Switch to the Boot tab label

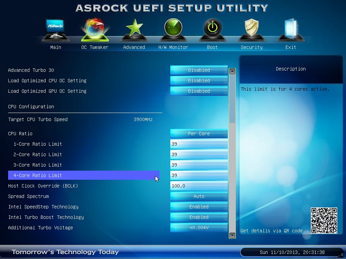212,47
